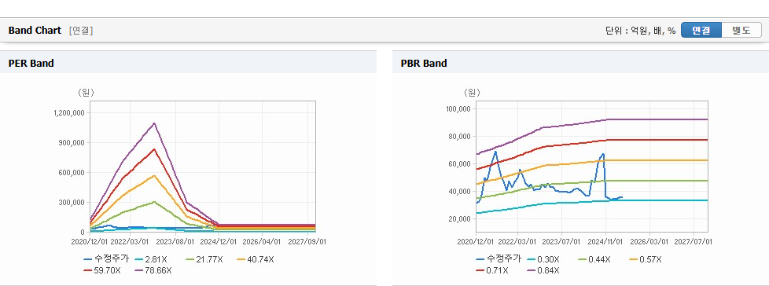Click the 20,000 y-axis label
The image size is (769, 286).
461,218
